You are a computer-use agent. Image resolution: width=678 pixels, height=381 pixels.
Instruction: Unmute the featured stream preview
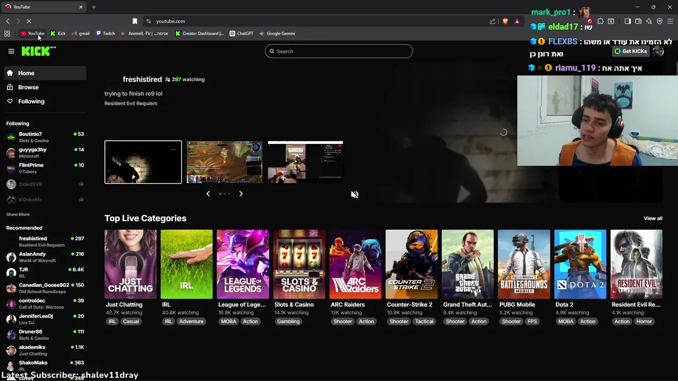coord(354,194)
